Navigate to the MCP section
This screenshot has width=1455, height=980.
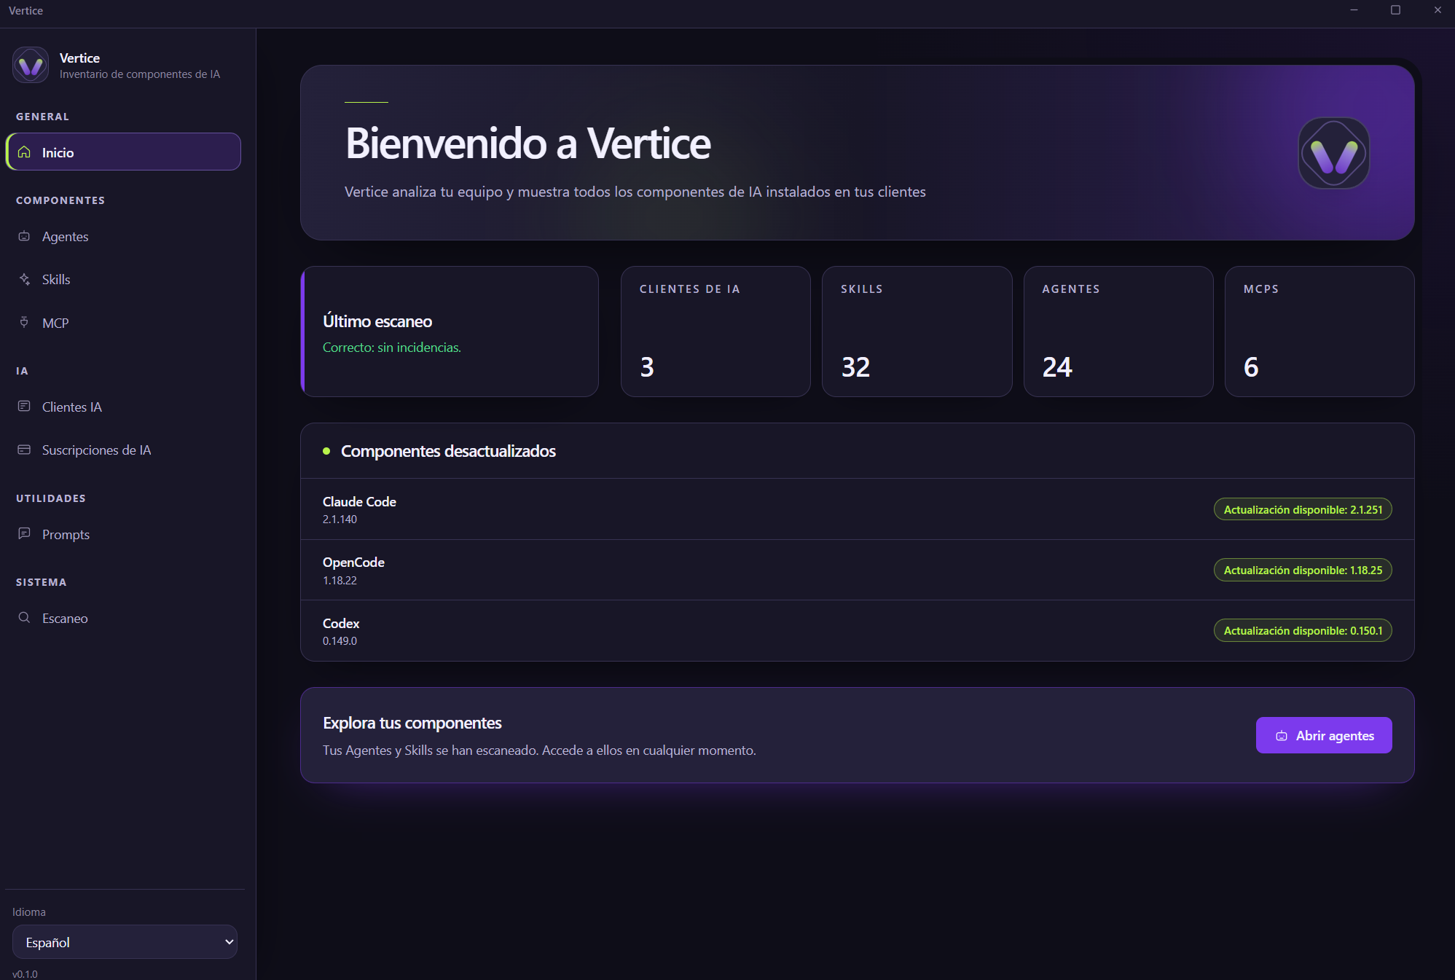pyautogui.click(x=123, y=323)
